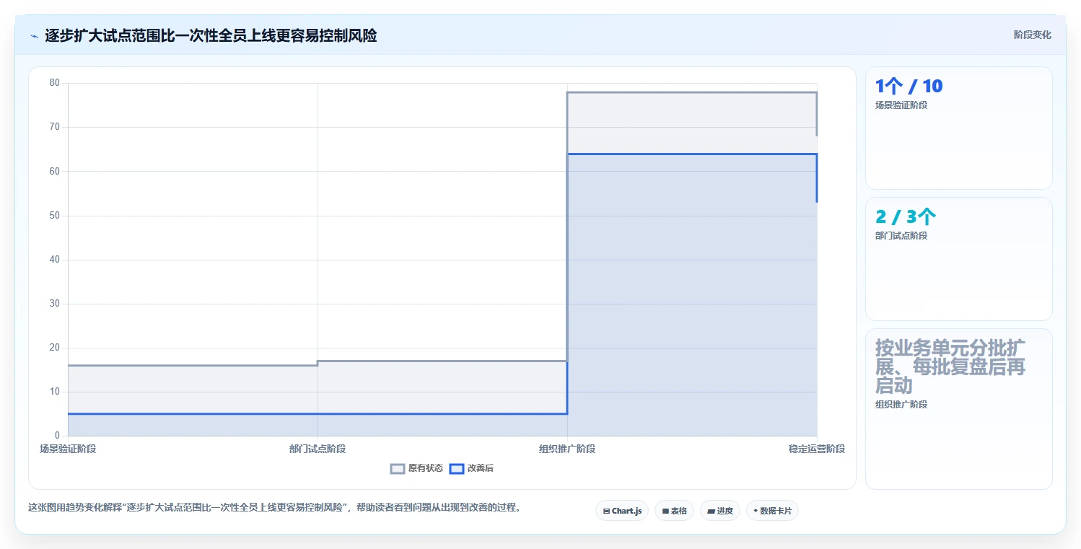This screenshot has height=549, width=1081.
Task: Click the 50 y-axis value
Action: (54, 216)
